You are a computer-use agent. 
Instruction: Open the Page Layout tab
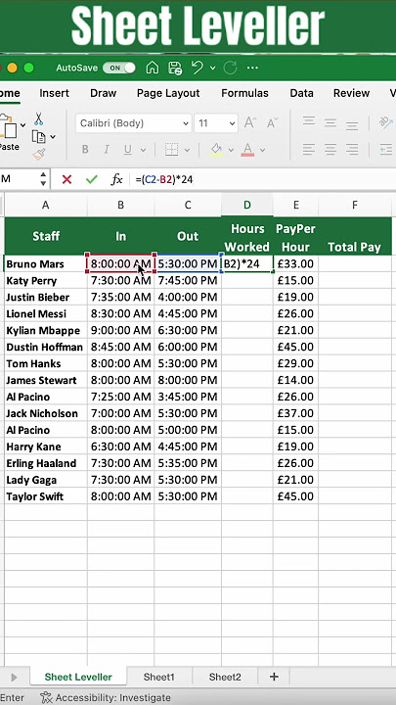(168, 93)
